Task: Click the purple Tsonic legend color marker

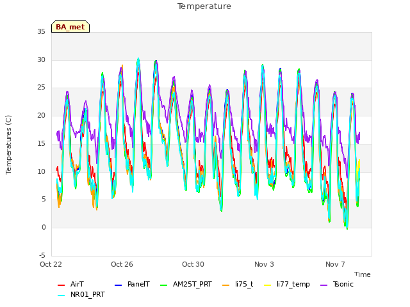Action: (324, 285)
